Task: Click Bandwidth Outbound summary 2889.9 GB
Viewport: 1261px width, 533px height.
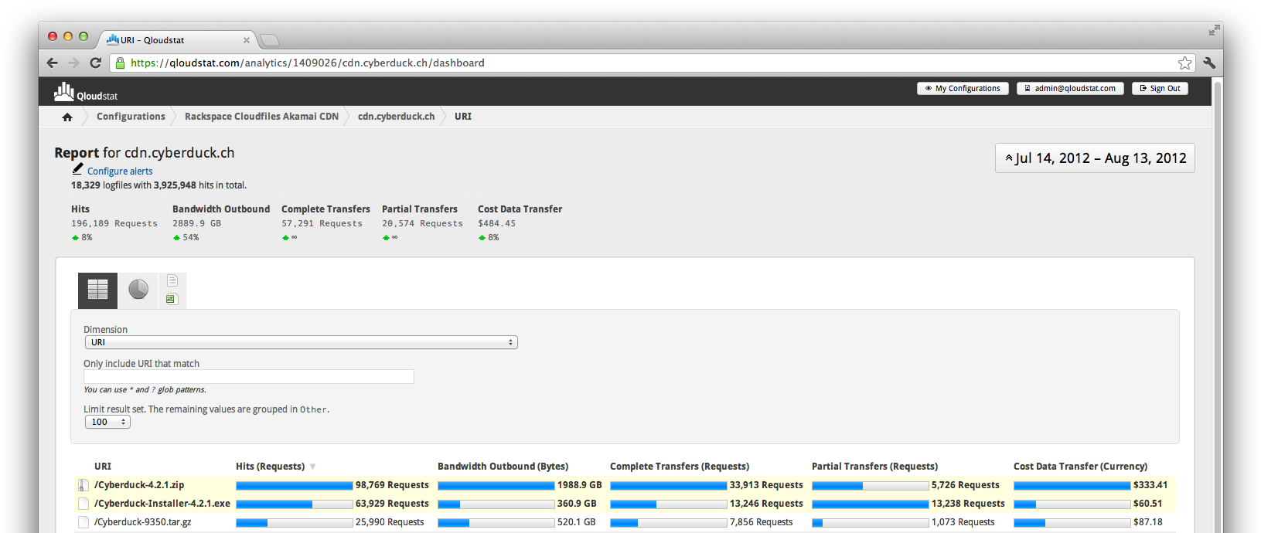Action: (197, 223)
